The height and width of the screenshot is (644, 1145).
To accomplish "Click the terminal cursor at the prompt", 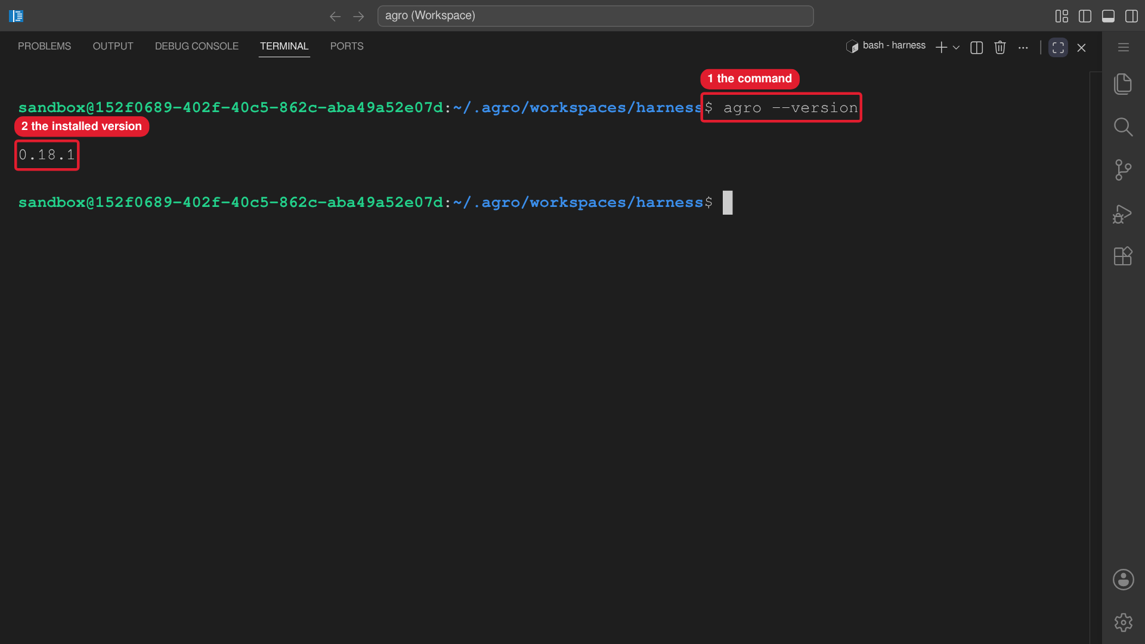I will (728, 203).
